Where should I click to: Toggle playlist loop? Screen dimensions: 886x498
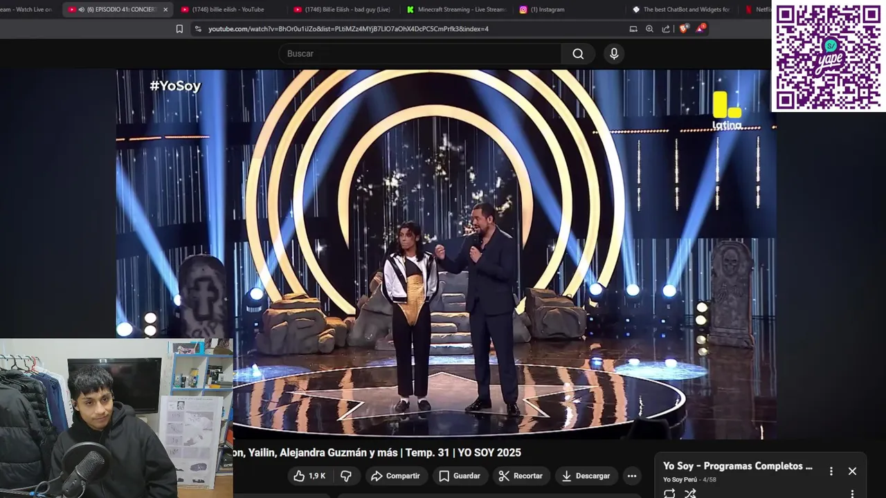tap(669, 493)
